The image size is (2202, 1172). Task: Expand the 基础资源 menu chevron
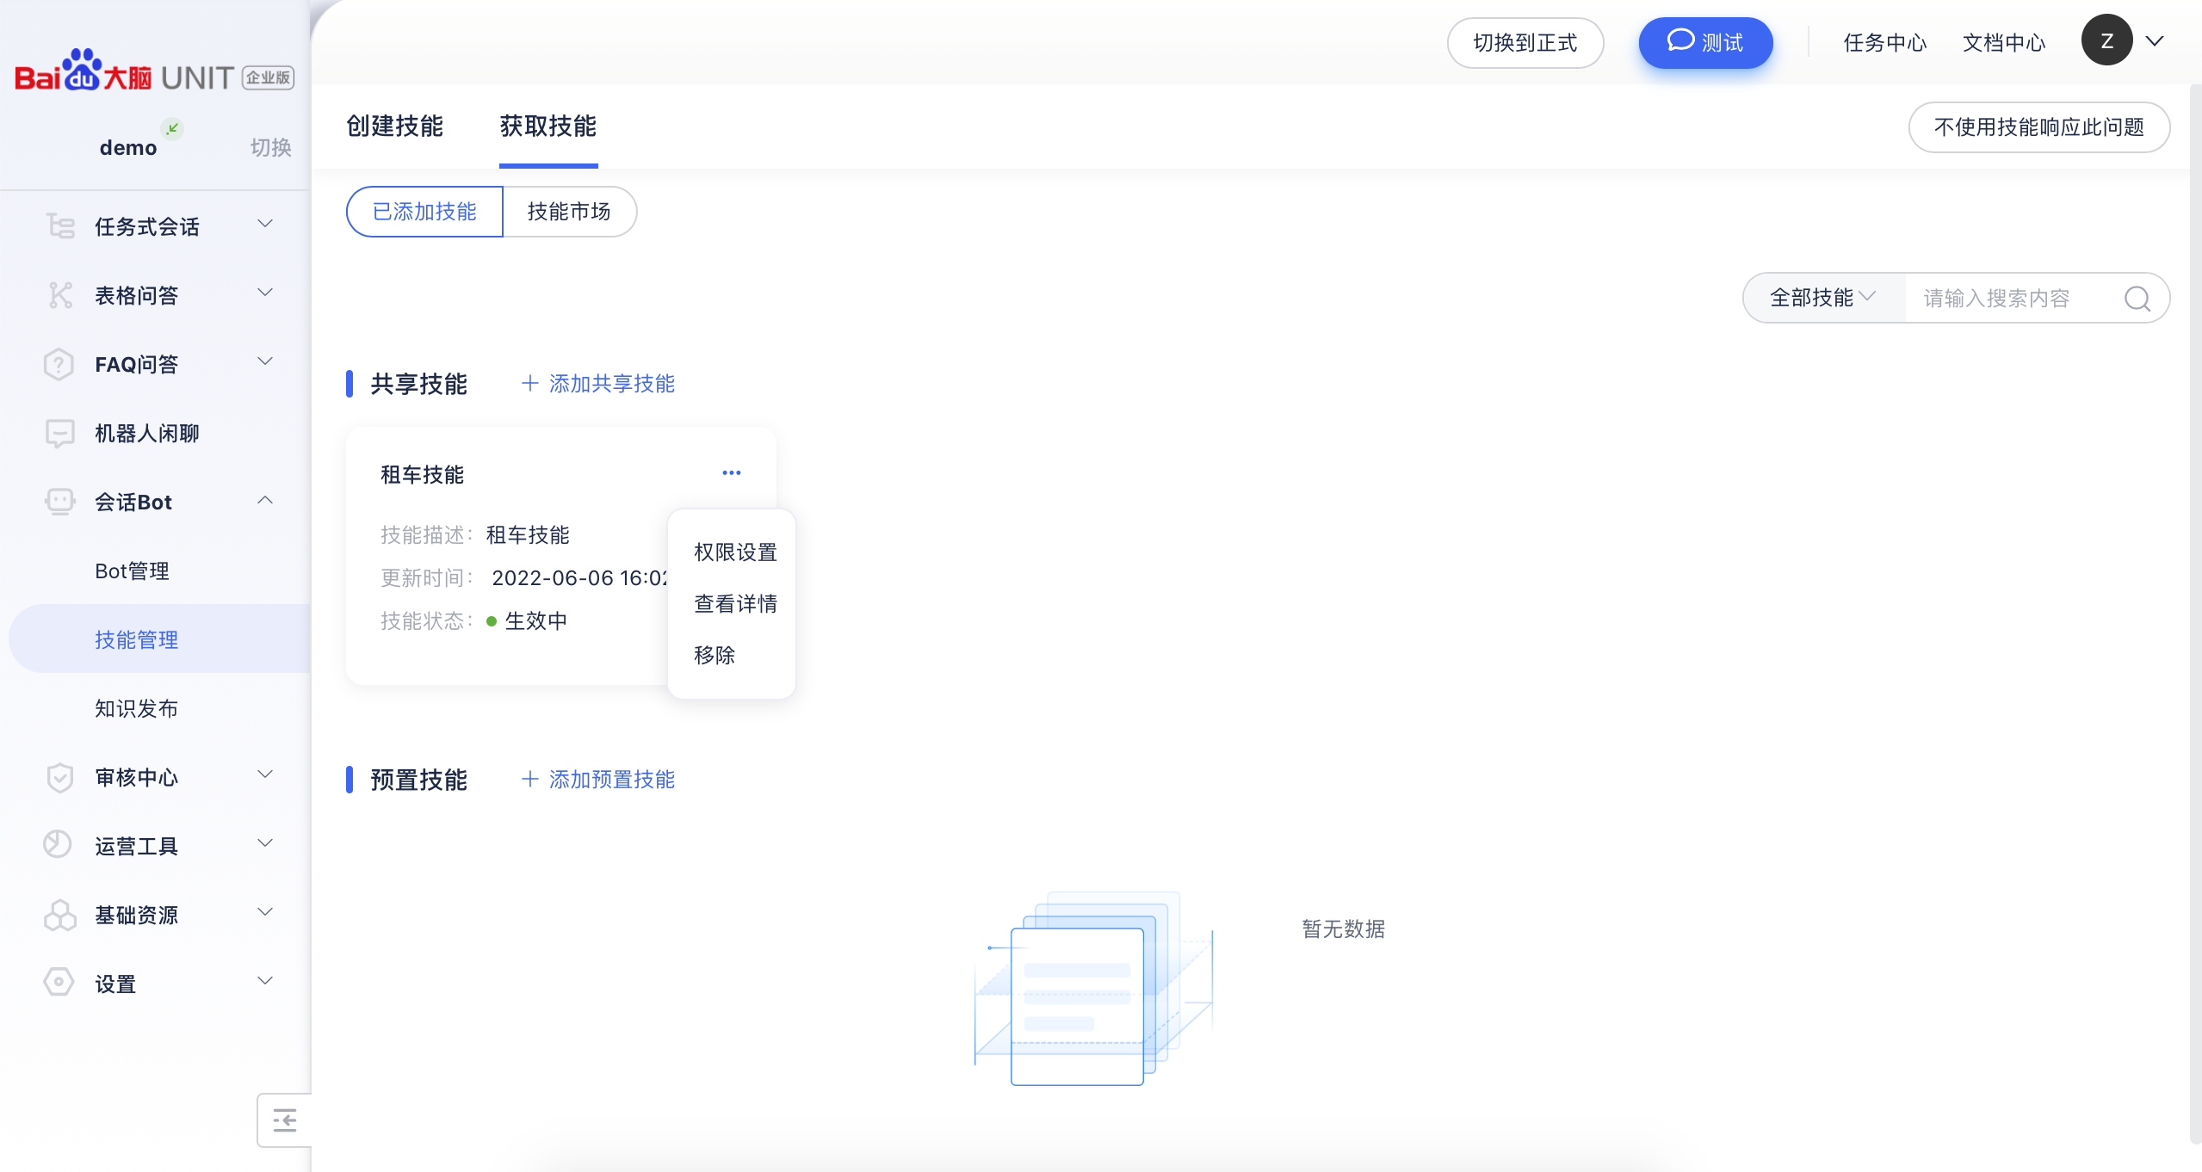(265, 912)
